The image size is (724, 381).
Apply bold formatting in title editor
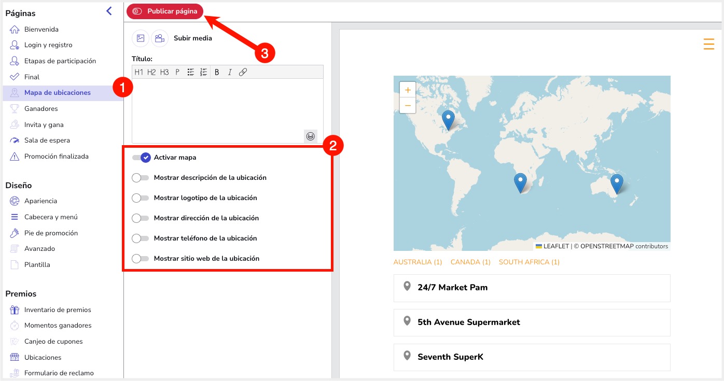click(x=217, y=72)
